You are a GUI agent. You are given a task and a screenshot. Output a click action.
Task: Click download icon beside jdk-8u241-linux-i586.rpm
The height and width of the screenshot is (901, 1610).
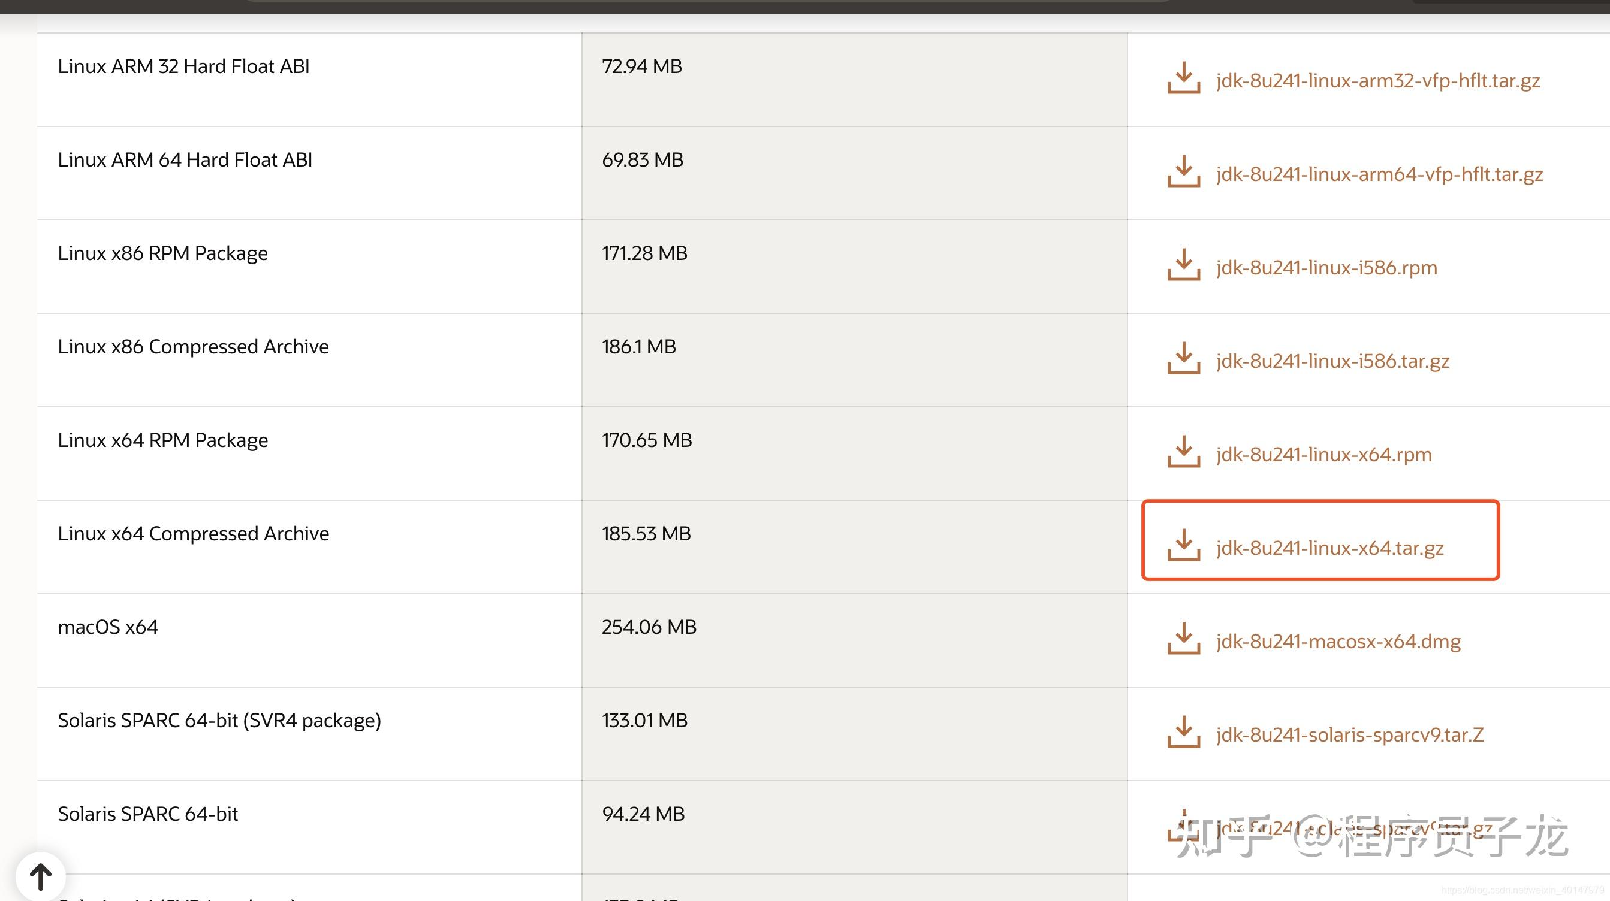(1183, 265)
